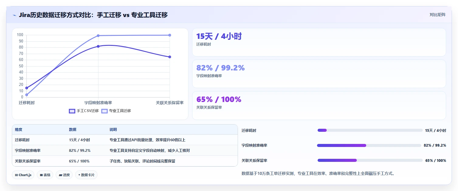Click the lightning icon beside the Jira title
Viewport: 458px width, 191px height.
point(14,15)
